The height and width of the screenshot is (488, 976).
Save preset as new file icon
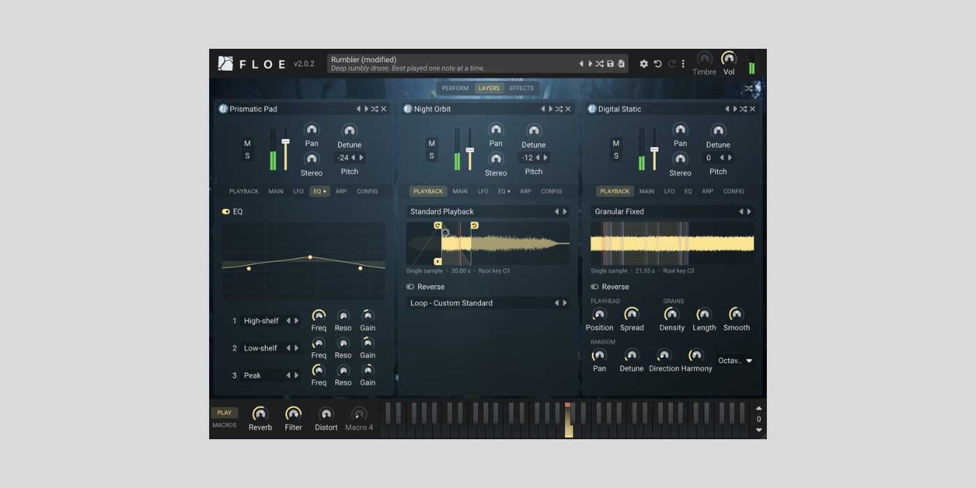pyautogui.click(x=621, y=63)
